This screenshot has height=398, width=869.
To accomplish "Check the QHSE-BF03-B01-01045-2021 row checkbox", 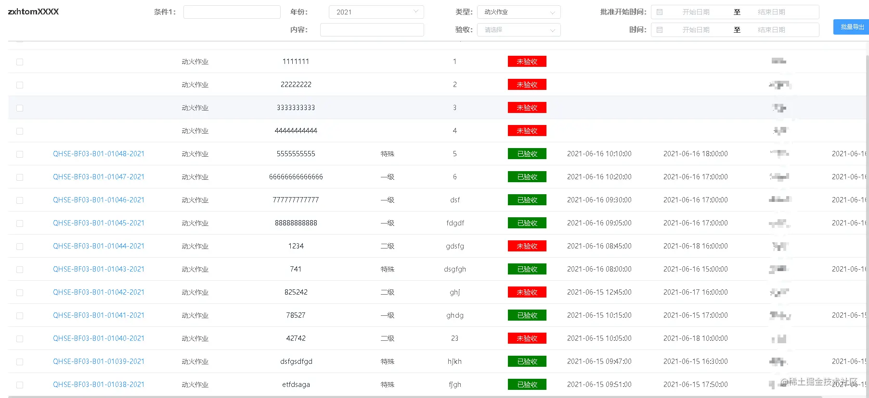I will point(20,224).
